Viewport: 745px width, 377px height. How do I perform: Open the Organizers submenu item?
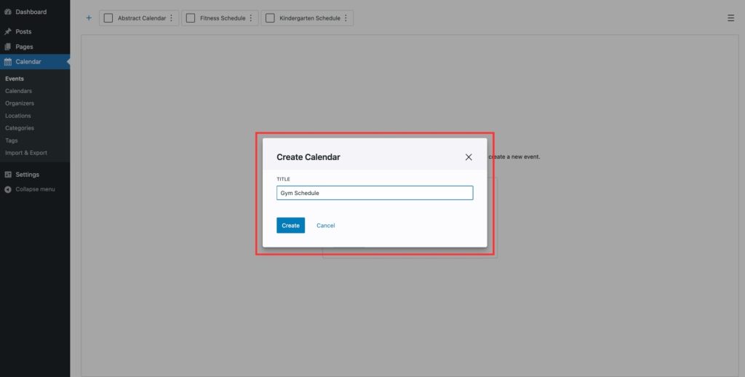click(20, 103)
